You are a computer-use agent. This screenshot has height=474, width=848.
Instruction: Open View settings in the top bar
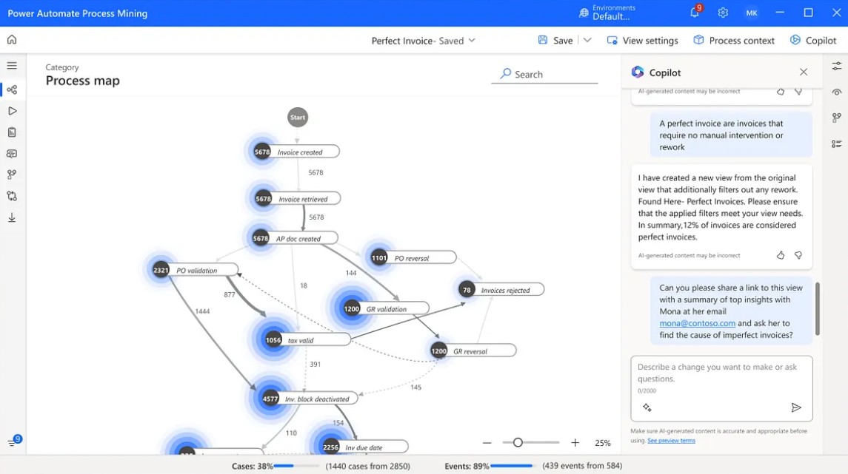(x=642, y=41)
